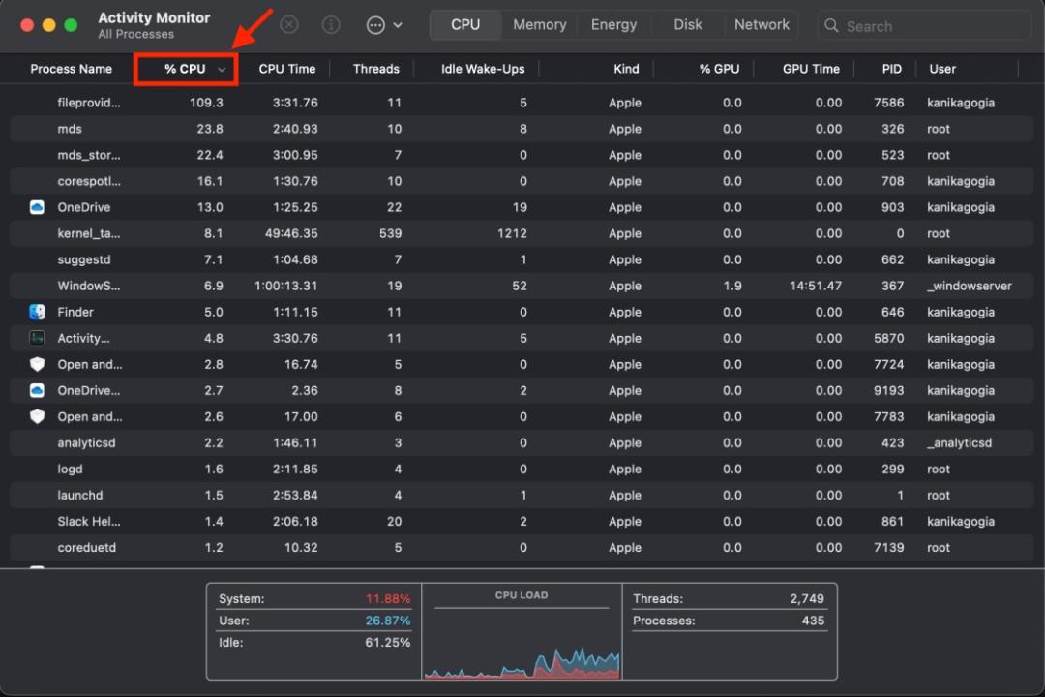Click the More options ellipsis icon
The height and width of the screenshot is (697, 1045).
377,24
